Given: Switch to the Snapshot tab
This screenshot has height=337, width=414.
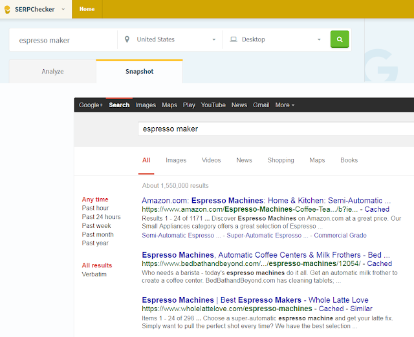Looking at the screenshot, I should pos(140,72).
